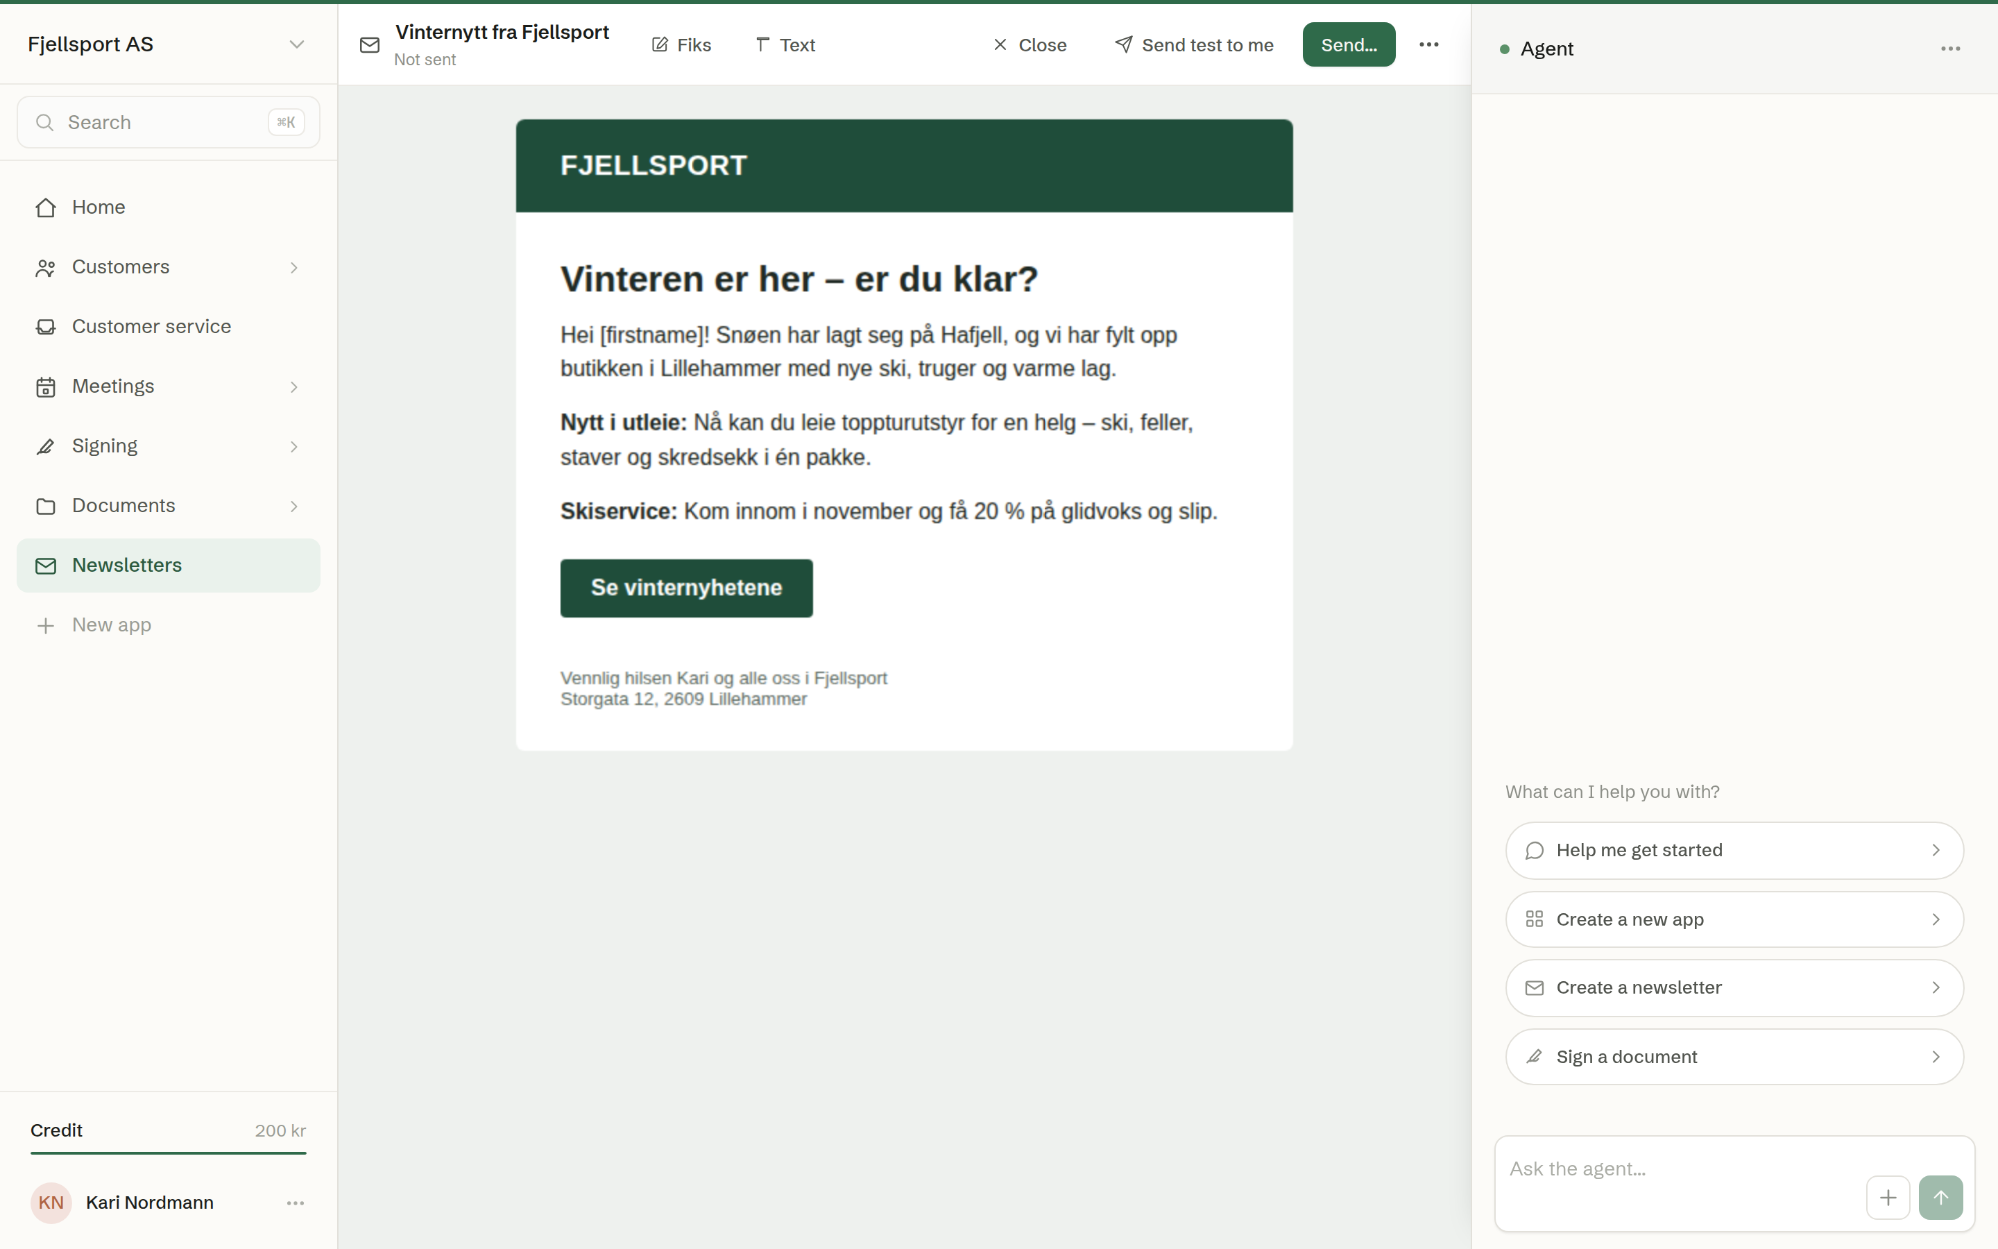Select the Text tool
The height and width of the screenshot is (1249, 1998).
[785, 44]
